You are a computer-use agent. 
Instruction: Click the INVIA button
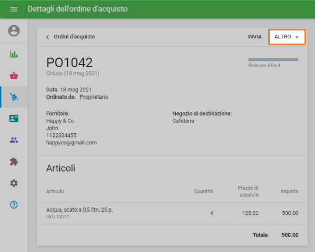[x=255, y=37]
